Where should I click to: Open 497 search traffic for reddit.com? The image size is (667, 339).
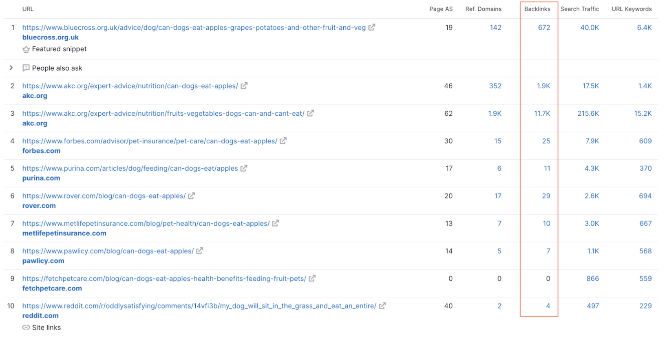(593, 306)
